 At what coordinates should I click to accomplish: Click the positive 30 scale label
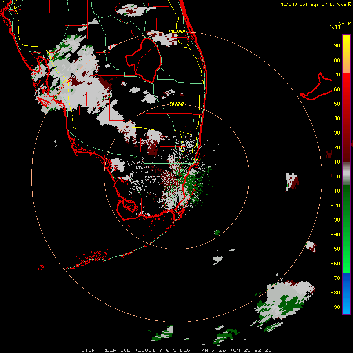point(337,133)
